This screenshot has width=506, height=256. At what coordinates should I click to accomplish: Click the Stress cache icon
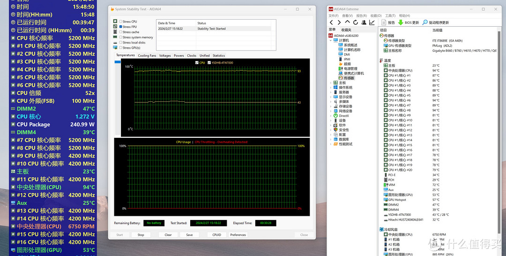[115, 31]
